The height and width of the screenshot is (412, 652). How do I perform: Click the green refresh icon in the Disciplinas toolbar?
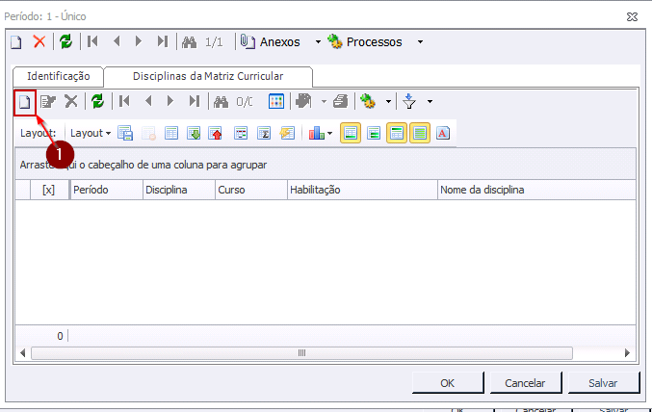97,101
